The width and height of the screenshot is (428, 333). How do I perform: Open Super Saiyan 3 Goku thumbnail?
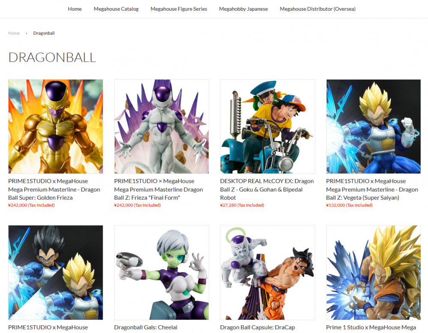point(373,272)
